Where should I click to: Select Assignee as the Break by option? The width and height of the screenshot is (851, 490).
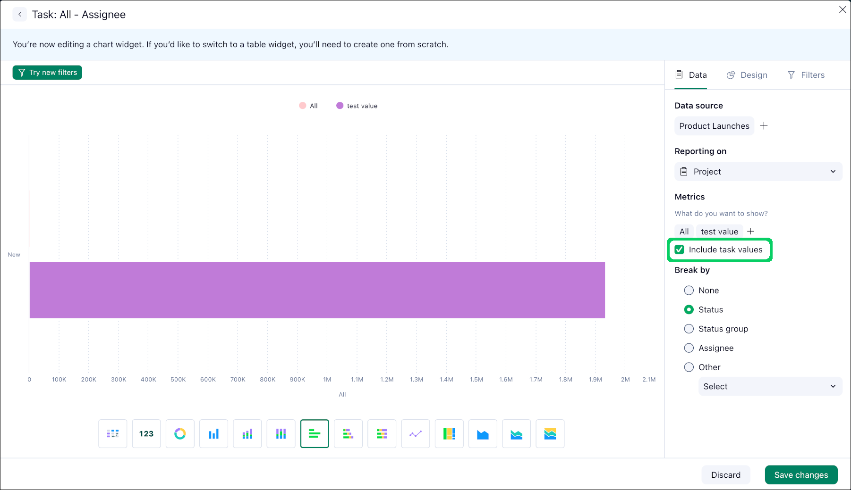(689, 348)
